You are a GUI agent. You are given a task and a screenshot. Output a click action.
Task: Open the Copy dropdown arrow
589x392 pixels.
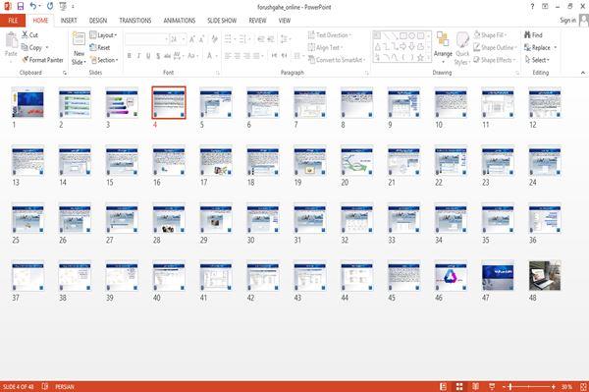(x=47, y=48)
